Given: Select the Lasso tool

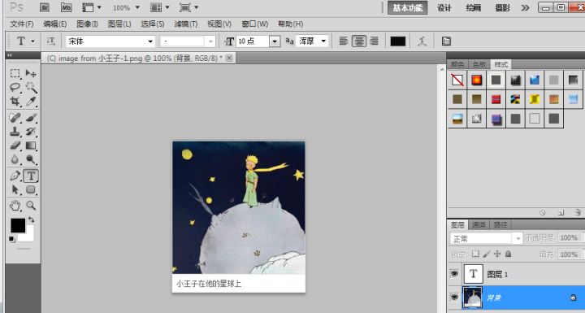Looking at the screenshot, I should tap(15, 88).
